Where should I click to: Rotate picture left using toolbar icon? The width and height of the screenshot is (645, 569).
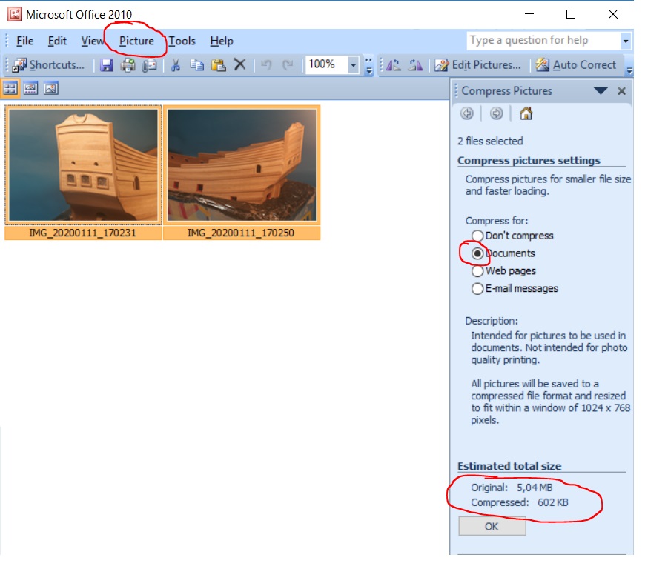click(x=394, y=65)
